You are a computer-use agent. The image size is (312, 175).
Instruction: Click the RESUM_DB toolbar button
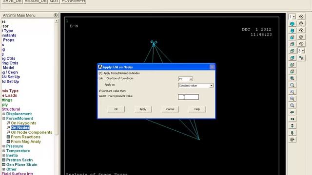(x=36, y=1)
